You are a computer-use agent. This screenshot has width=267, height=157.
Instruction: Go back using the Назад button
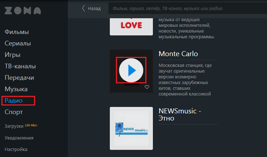point(92,8)
